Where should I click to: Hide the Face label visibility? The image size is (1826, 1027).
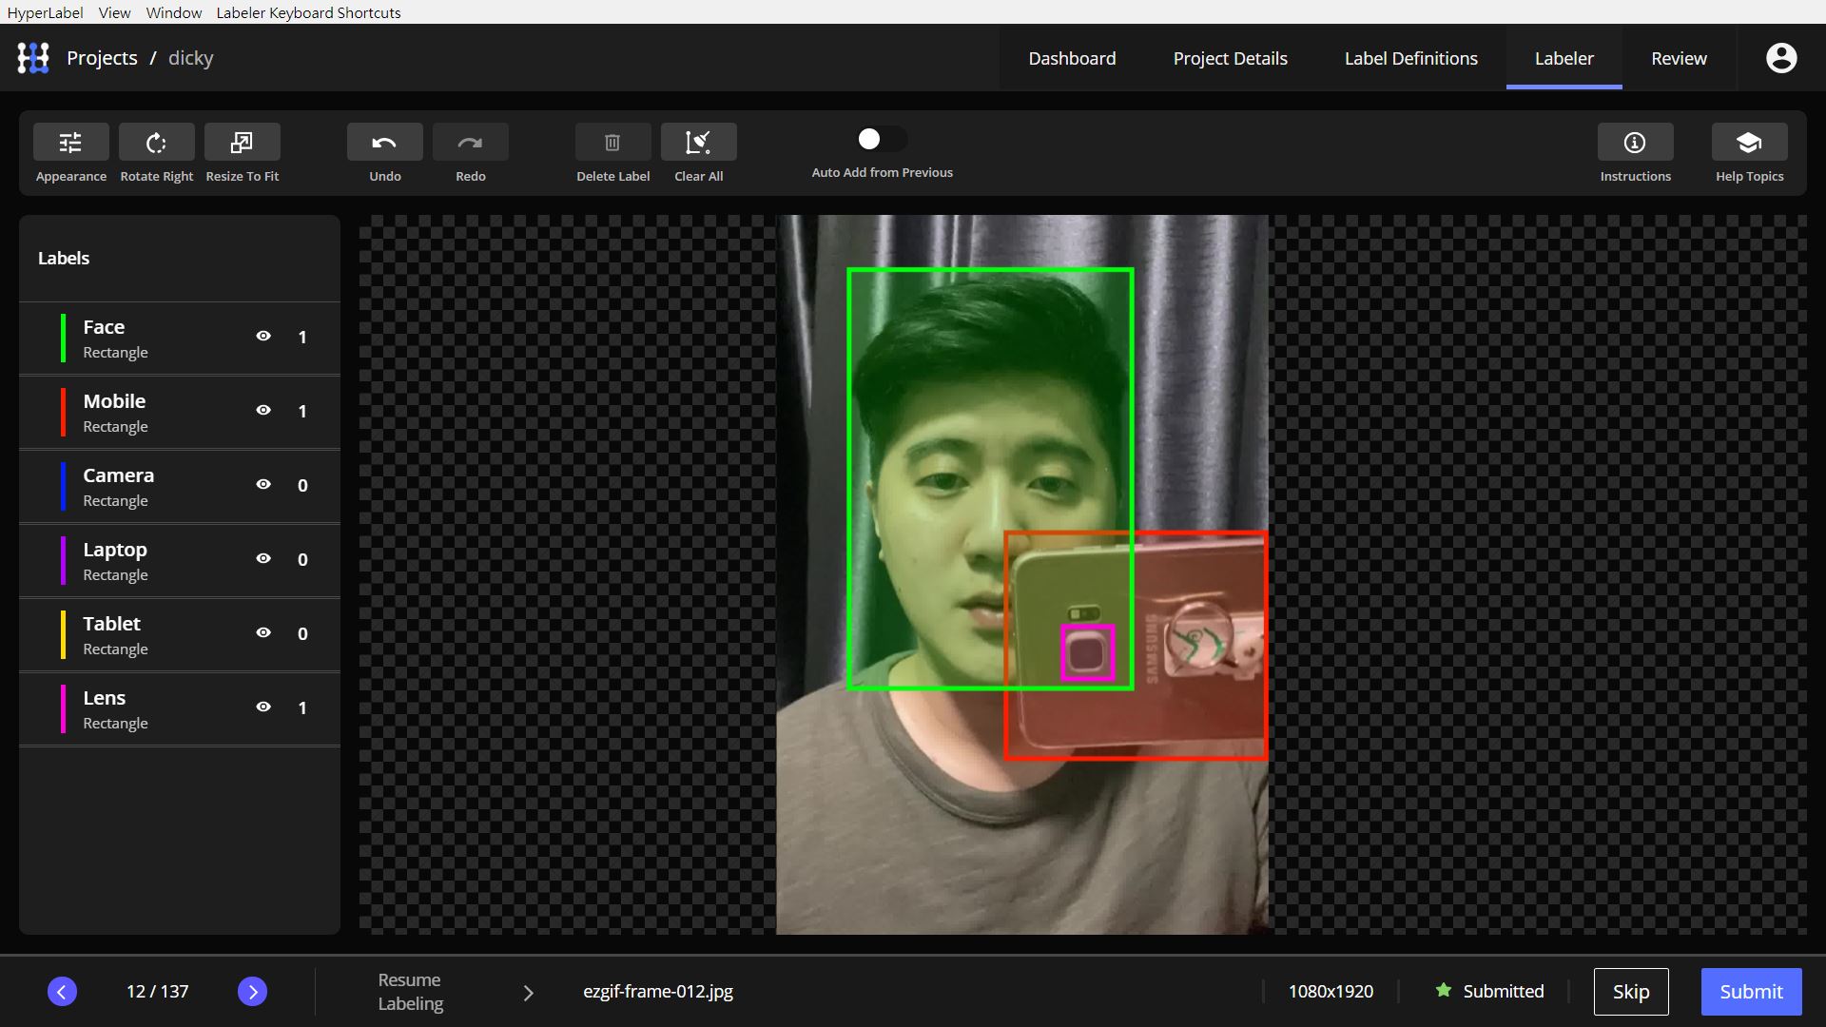click(x=263, y=336)
